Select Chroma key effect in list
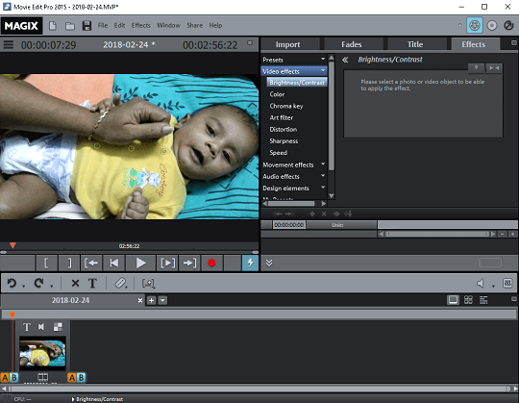 (x=286, y=106)
